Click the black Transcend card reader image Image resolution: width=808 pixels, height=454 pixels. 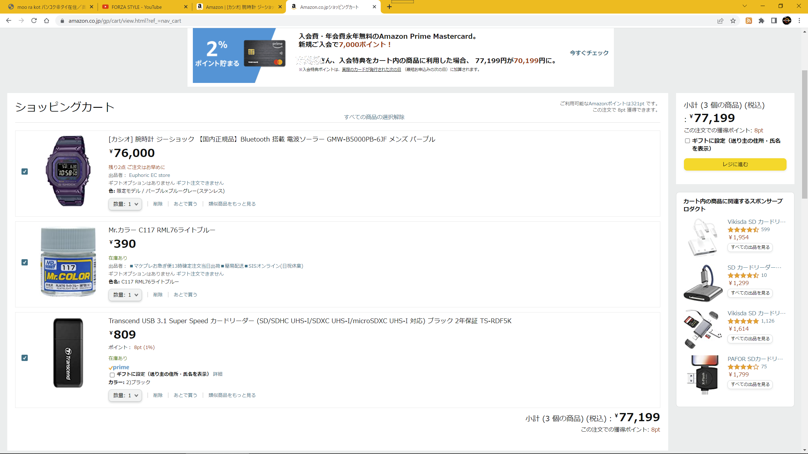click(x=68, y=353)
